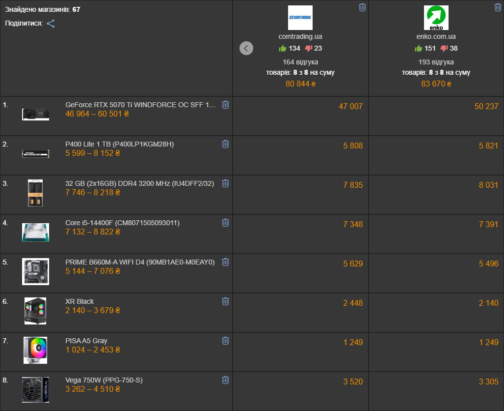
Task: Delete PRIME B660M-A WIFI D4 item
Action: coord(225,262)
